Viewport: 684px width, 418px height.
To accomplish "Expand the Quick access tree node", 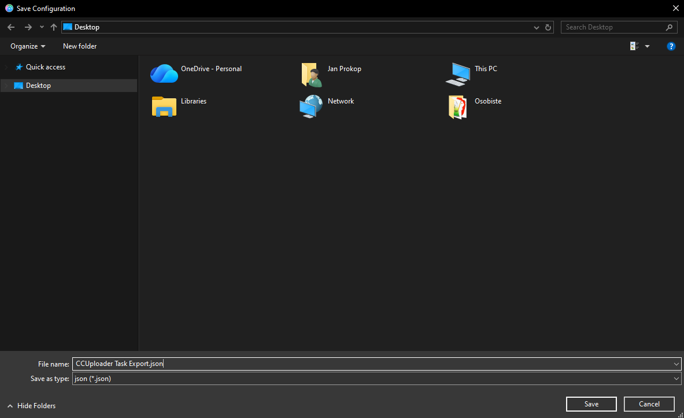I will [x=6, y=67].
